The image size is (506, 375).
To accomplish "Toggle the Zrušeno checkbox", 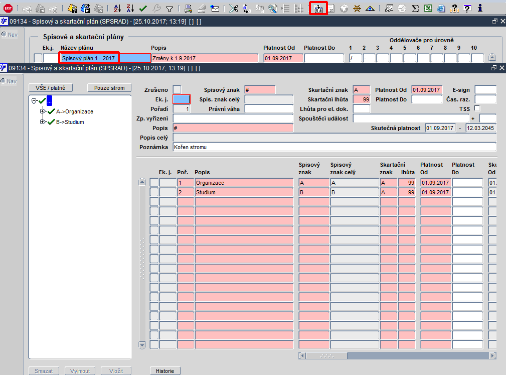I will pos(177,89).
